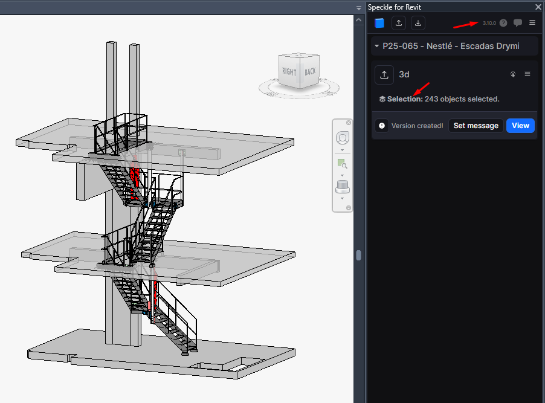Image resolution: width=545 pixels, height=403 pixels.
Task: Open the help question mark icon
Action: pos(503,23)
